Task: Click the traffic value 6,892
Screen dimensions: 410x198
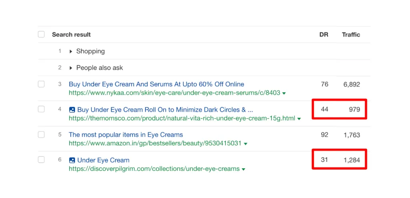Action: tap(352, 84)
